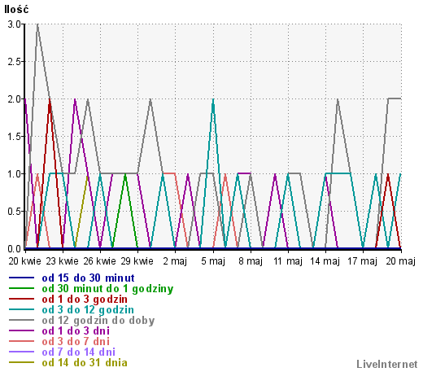Click the '2.0' y-axis value

pyautogui.click(x=15, y=99)
